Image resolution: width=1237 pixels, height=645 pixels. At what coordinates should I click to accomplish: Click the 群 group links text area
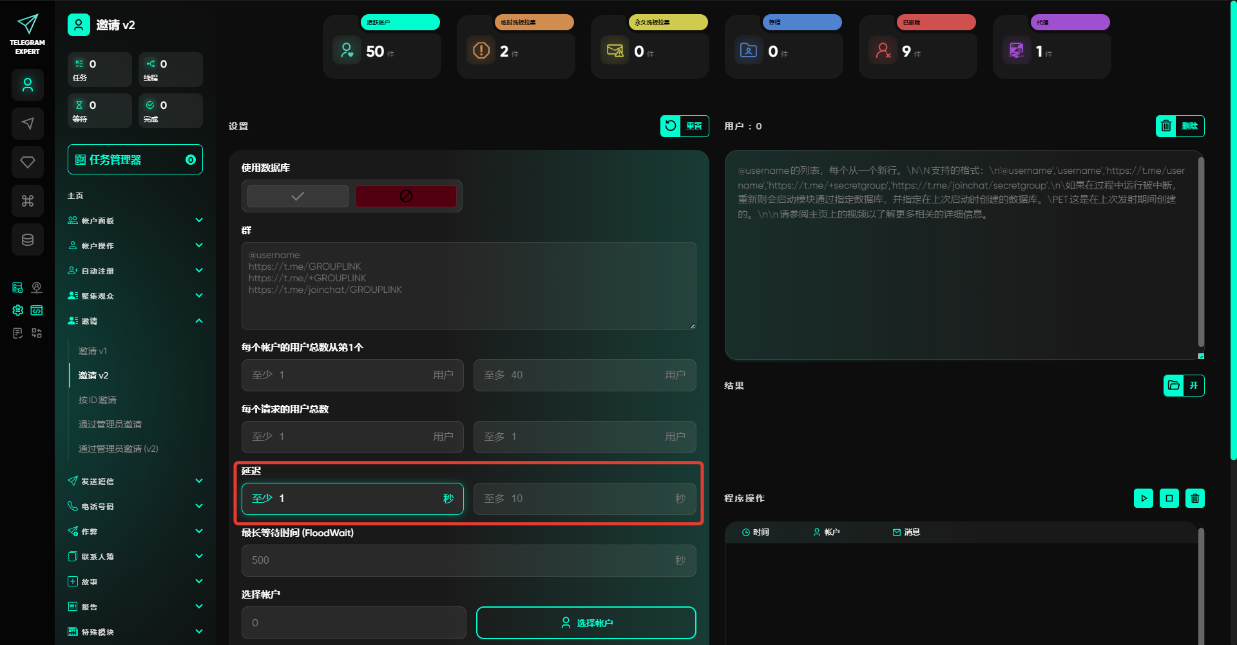pos(468,286)
